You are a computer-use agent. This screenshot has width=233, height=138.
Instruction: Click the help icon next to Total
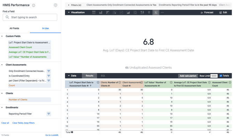tap(72, 132)
